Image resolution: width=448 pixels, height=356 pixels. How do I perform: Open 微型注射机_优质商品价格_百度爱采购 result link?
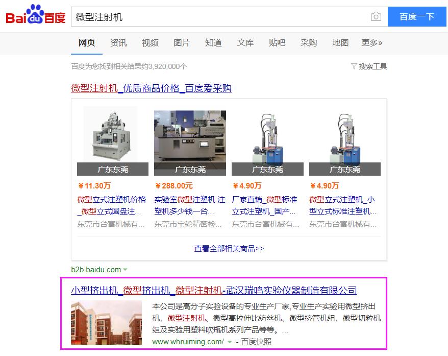pos(151,88)
